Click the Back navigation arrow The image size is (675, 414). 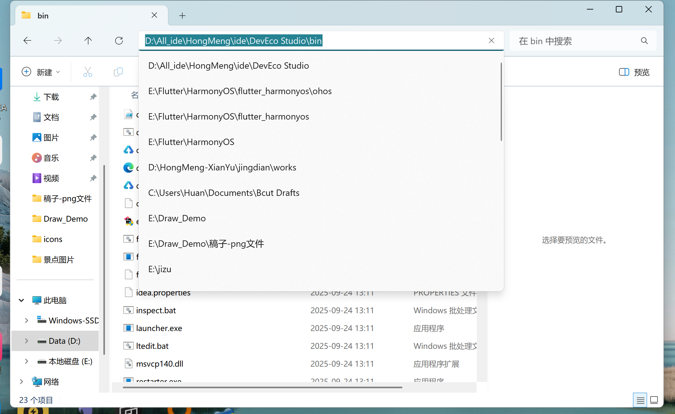pos(27,41)
